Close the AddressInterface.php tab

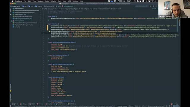pyautogui.click(x=40, y=15)
